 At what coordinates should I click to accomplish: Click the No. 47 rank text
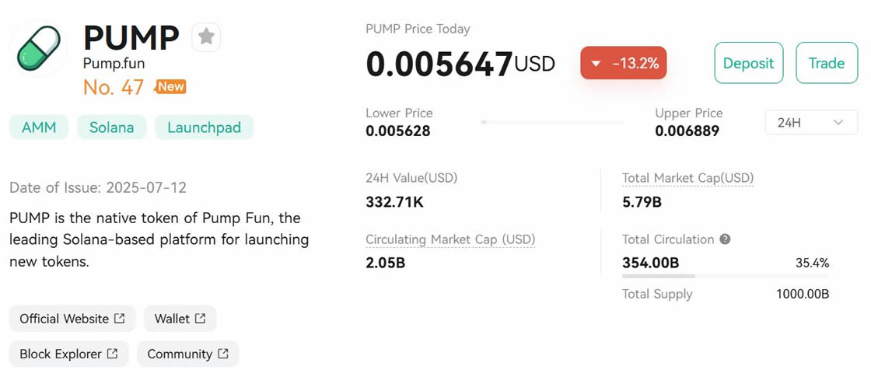point(114,88)
